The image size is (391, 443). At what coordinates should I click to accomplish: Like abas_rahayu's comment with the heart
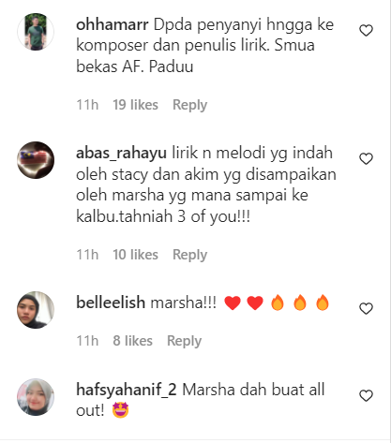366,159
